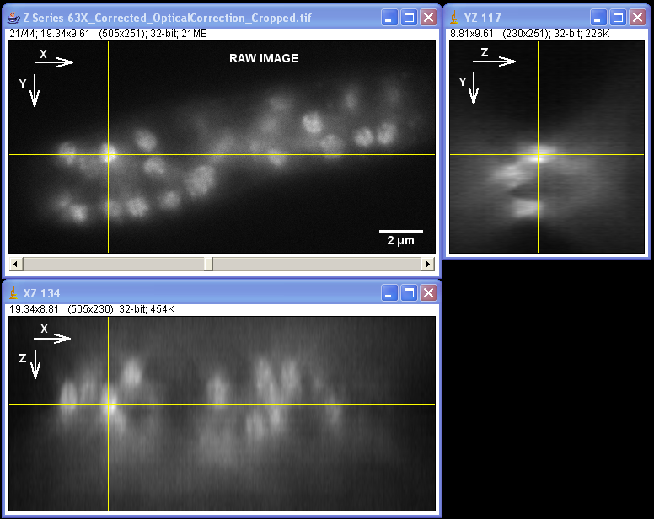Minimize the XZ 134 window
Screen dimensions: 654x519
pyautogui.click(x=389, y=293)
